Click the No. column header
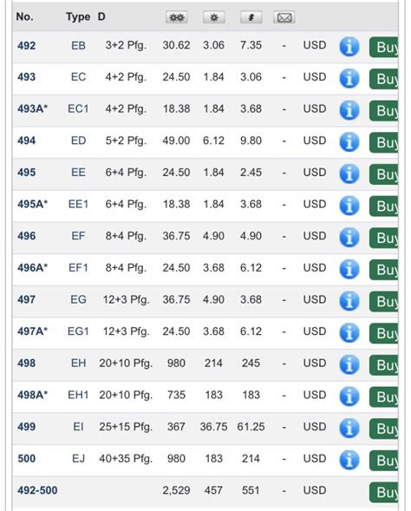Screen dimensions: 411x511 pos(25,16)
